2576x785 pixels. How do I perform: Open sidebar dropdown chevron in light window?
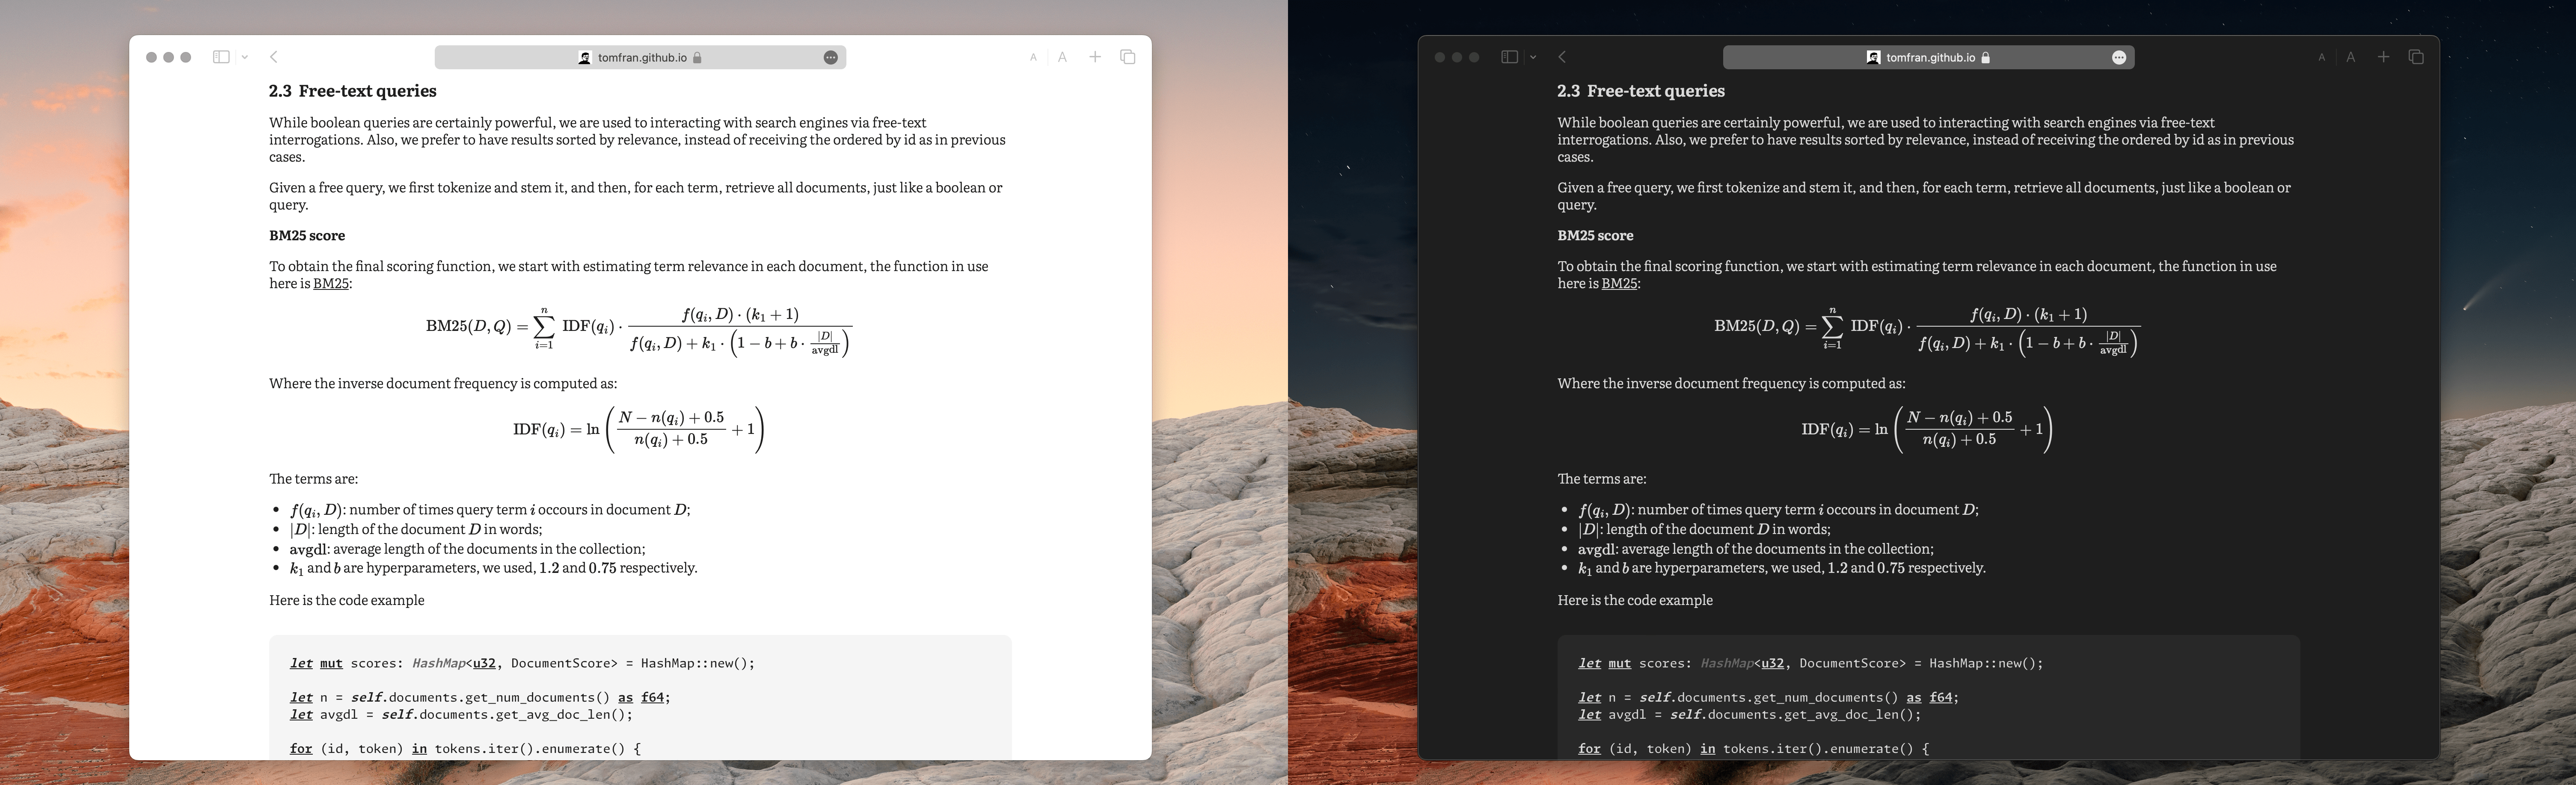245,58
